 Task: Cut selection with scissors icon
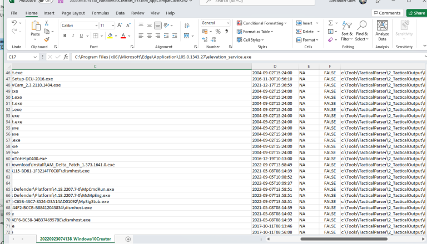point(47,23)
